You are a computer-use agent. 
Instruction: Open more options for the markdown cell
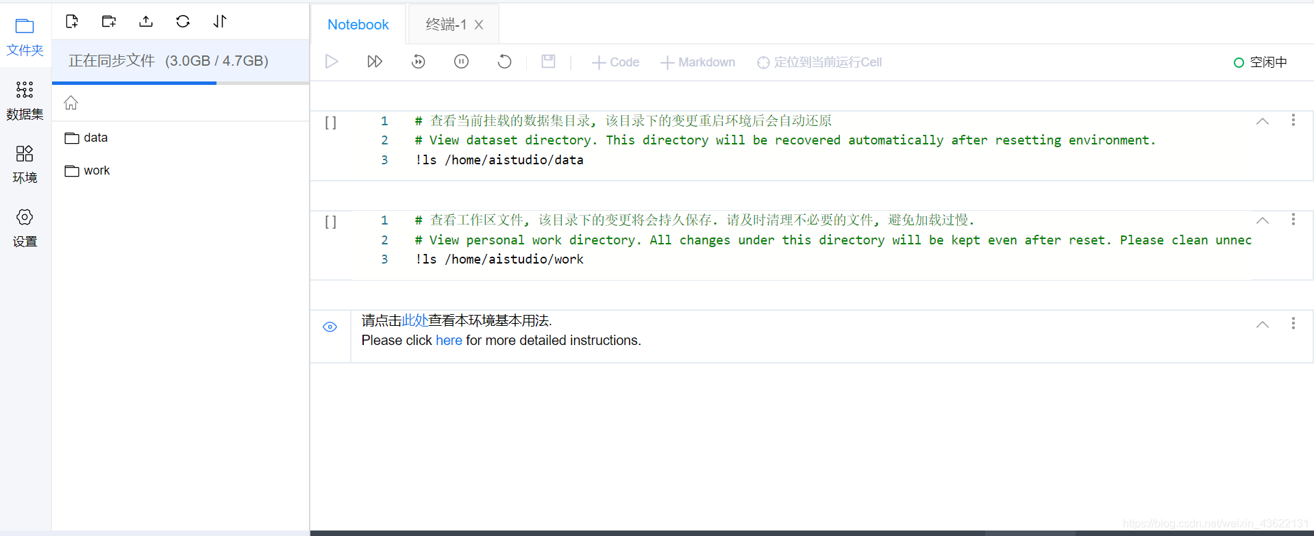pyautogui.click(x=1293, y=323)
